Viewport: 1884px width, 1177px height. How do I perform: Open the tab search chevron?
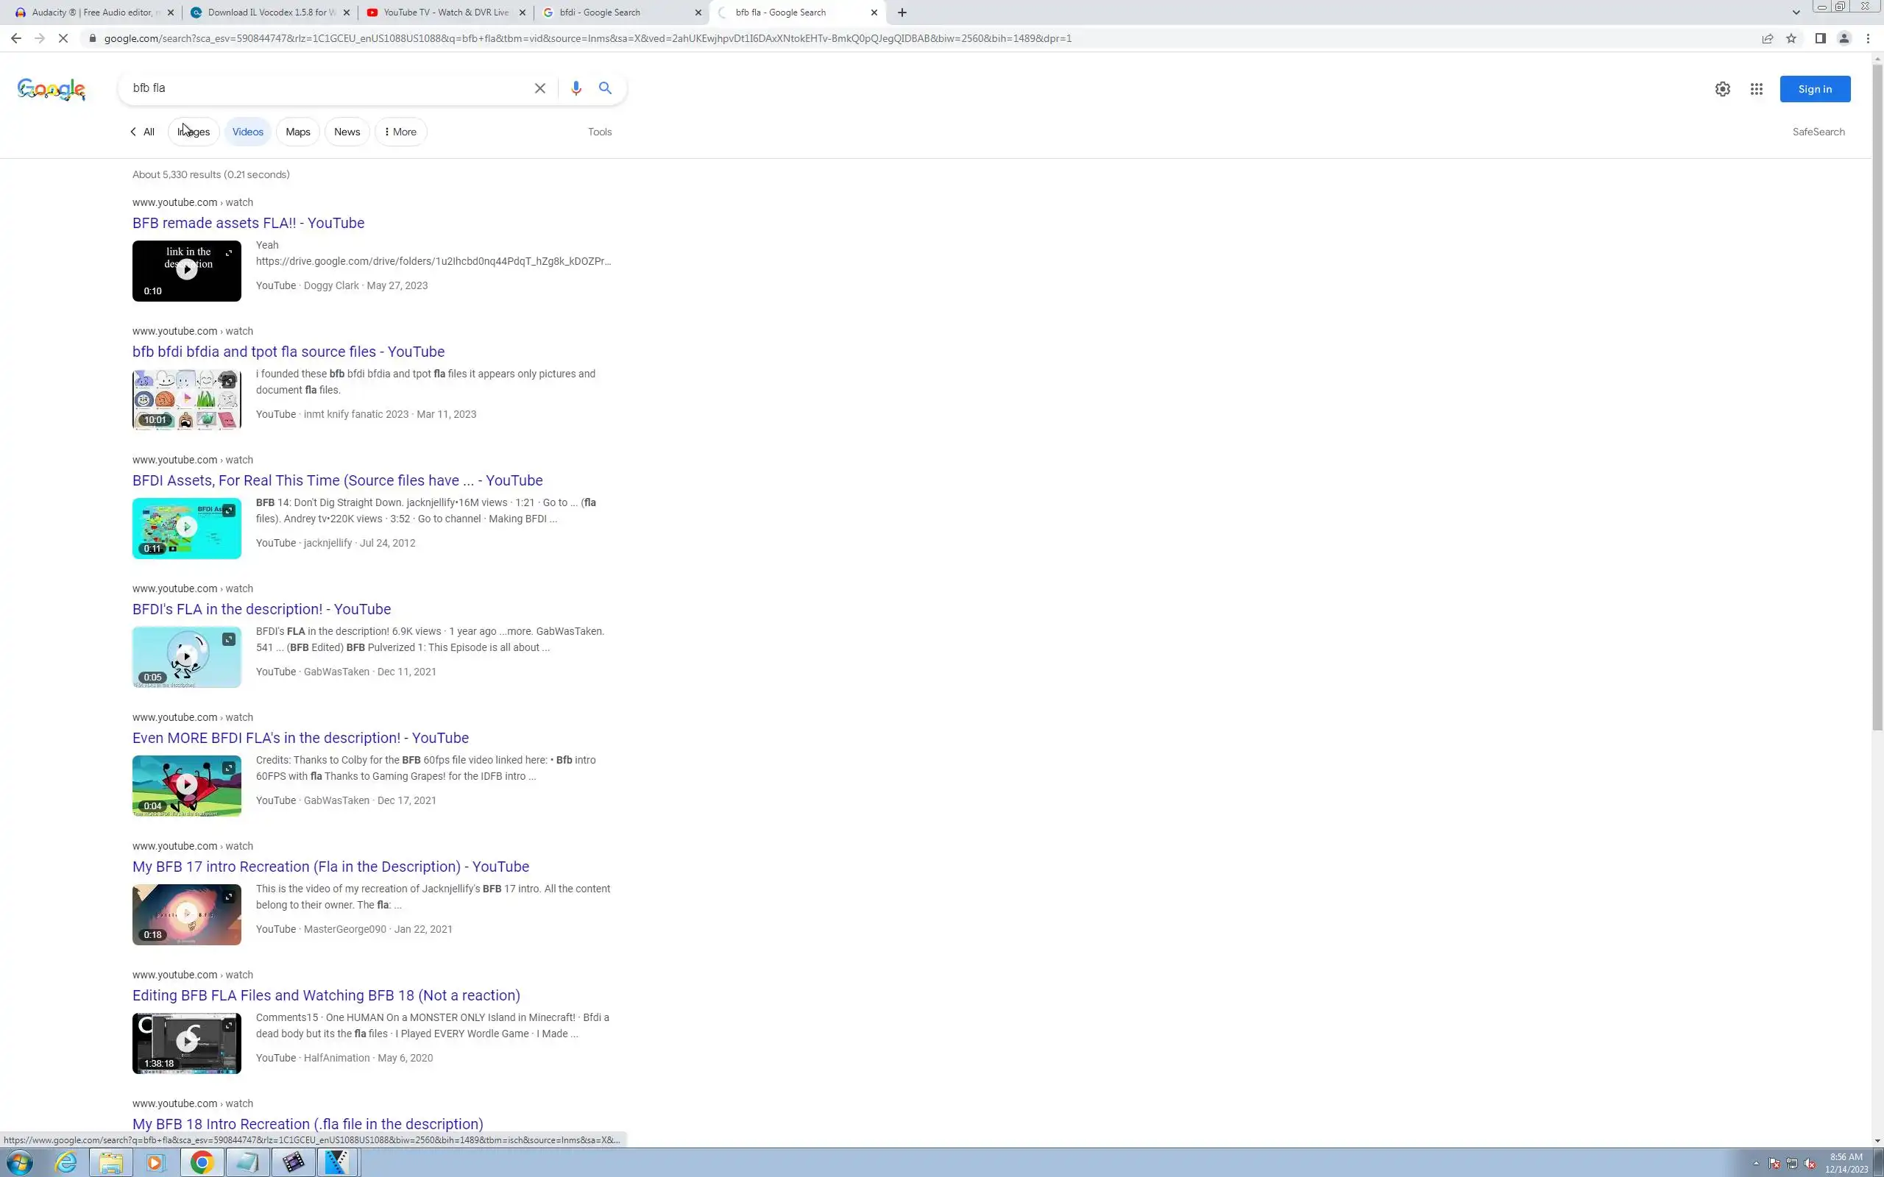pos(1796,13)
